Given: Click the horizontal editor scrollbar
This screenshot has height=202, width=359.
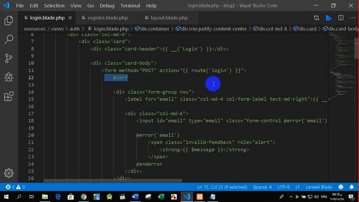Looking at the screenshot, I should 113,181.
